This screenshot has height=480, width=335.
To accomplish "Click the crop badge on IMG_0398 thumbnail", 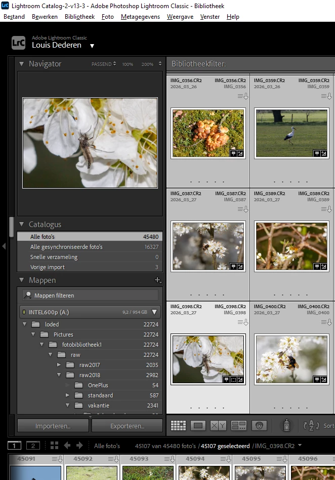I will [233, 380].
